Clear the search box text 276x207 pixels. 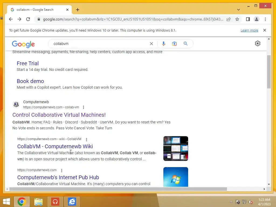pyautogui.click(x=151, y=44)
